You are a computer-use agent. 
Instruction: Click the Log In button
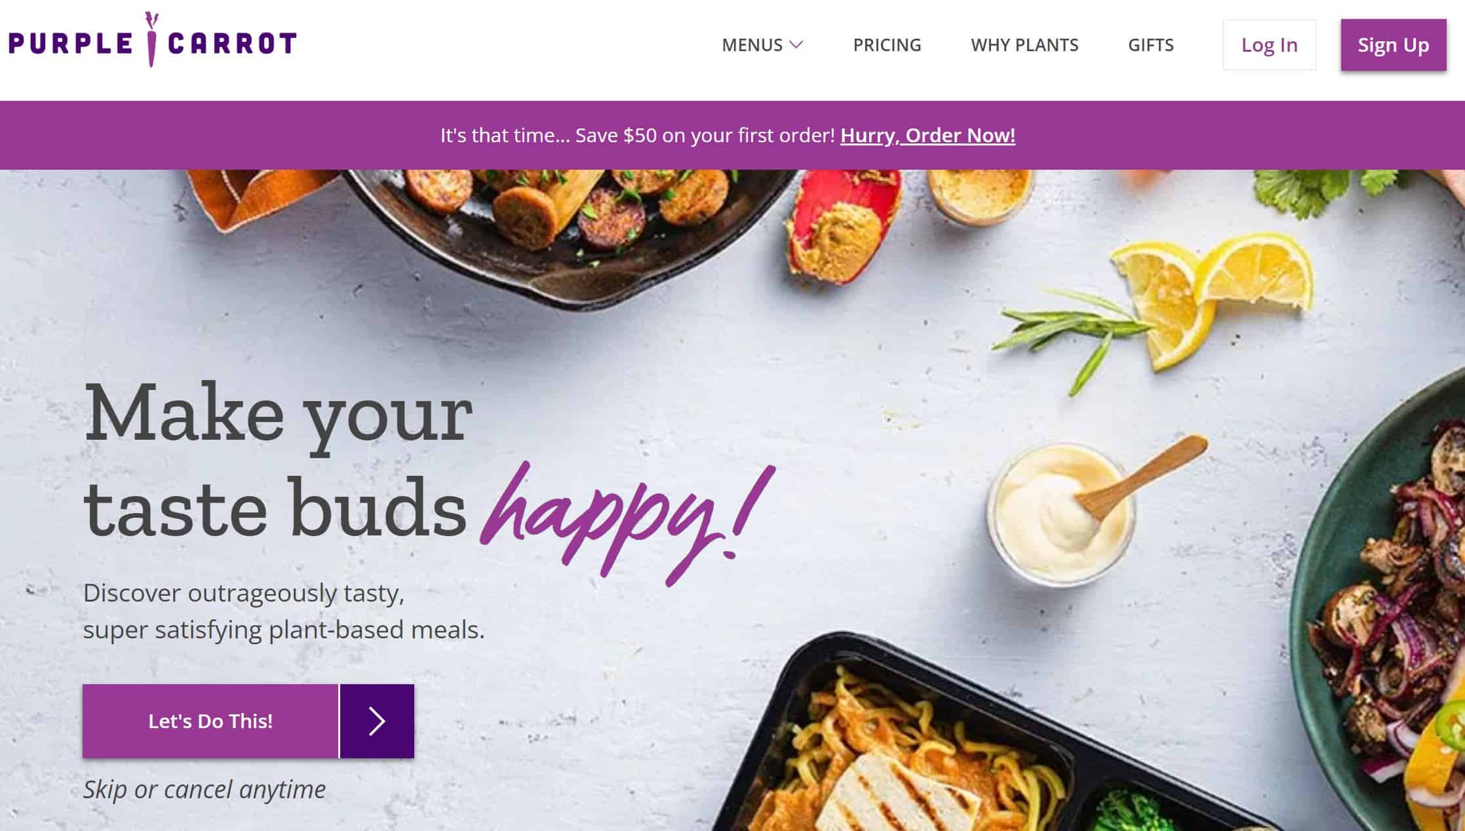point(1269,45)
